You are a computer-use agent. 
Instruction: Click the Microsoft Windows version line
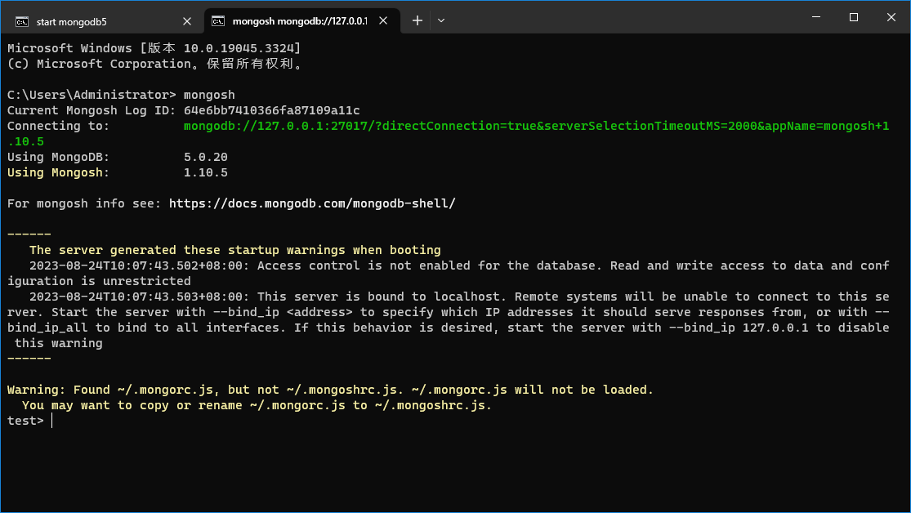[x=154, y=48]
